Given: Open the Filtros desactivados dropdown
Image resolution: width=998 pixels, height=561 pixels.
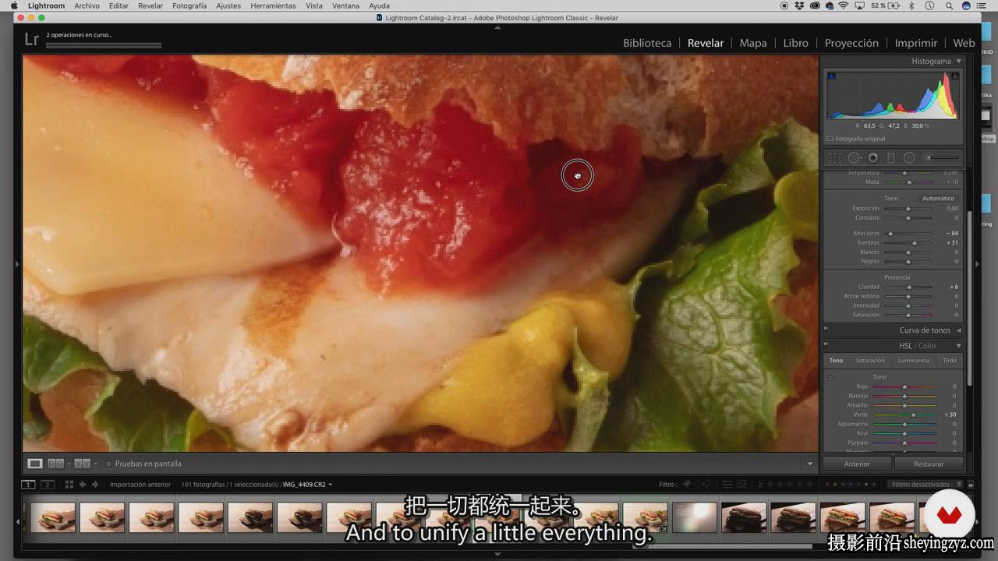Looking at the screenshot, I should coord(925,485).
